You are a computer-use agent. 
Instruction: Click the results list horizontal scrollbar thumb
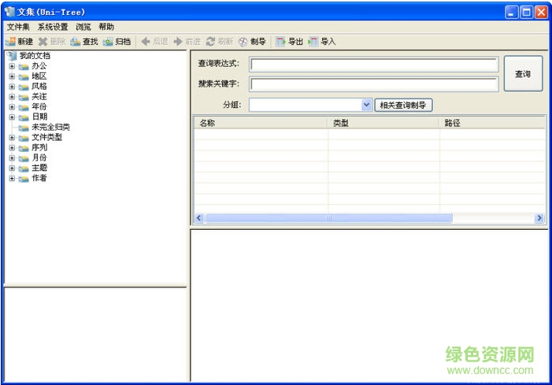coord(328,218)
